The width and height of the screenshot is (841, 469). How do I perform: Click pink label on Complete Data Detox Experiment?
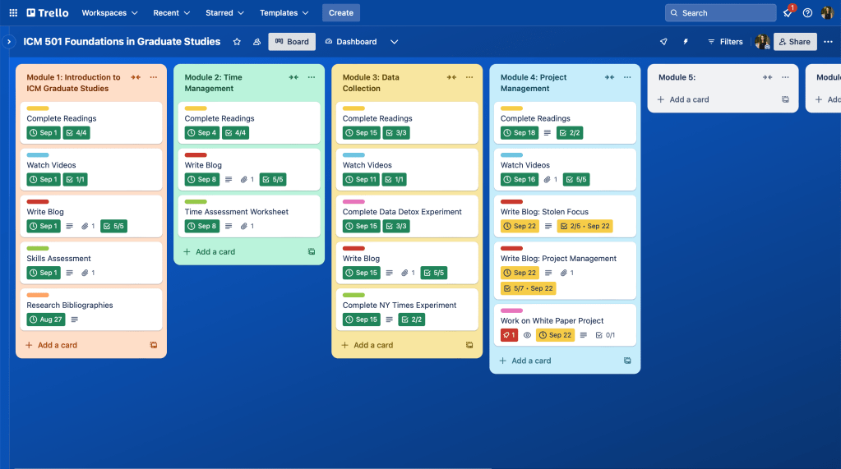[353, 201]
